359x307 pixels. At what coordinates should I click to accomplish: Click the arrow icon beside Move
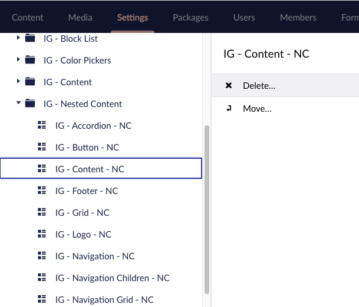[229, 108]
